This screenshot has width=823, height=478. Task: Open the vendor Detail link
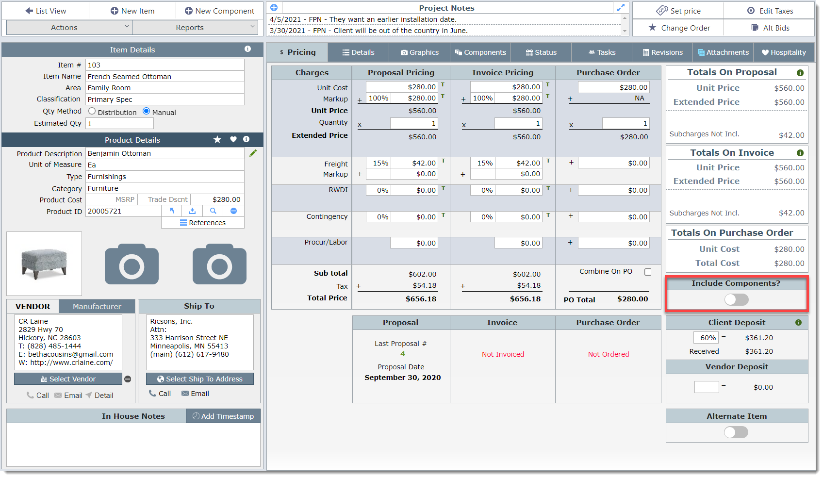(x=99, y=396)
